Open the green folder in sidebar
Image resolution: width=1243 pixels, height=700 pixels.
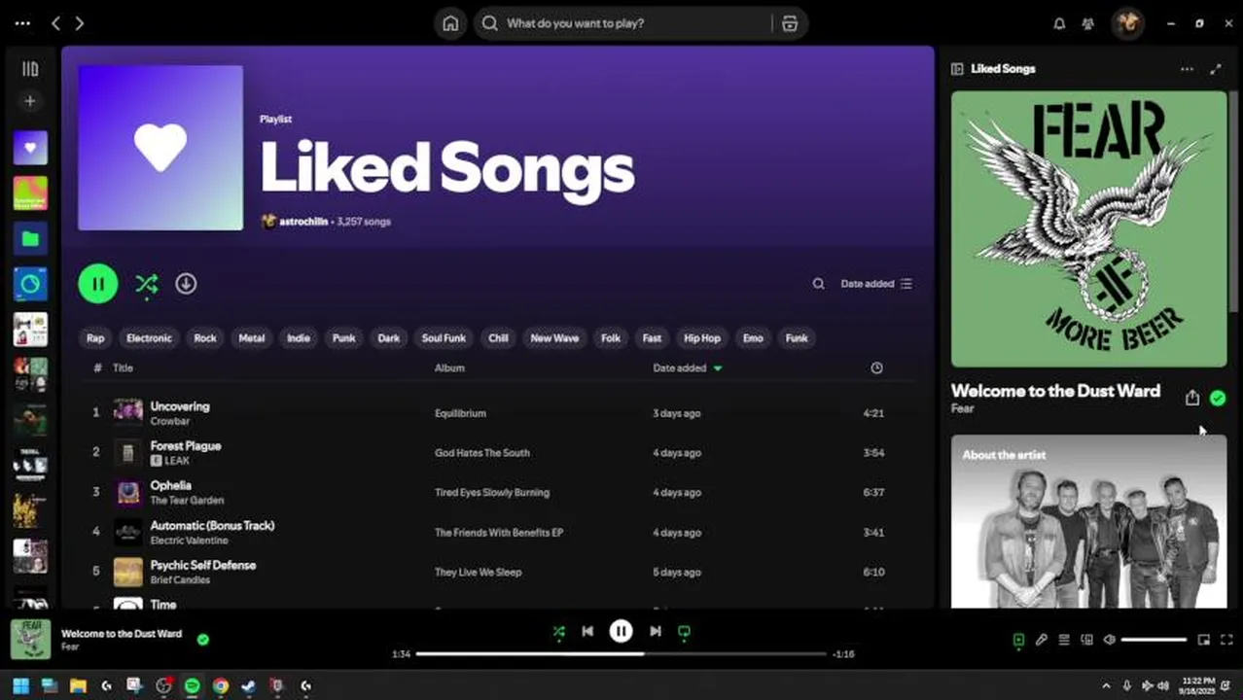point(30,238)
